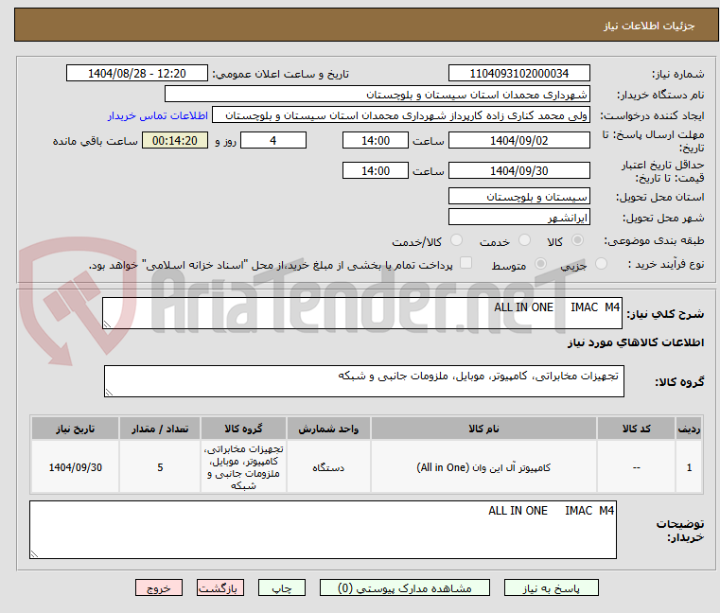Click the remaining time 00:14:20 field
The image size is (720, 613).
pos(174,141)
